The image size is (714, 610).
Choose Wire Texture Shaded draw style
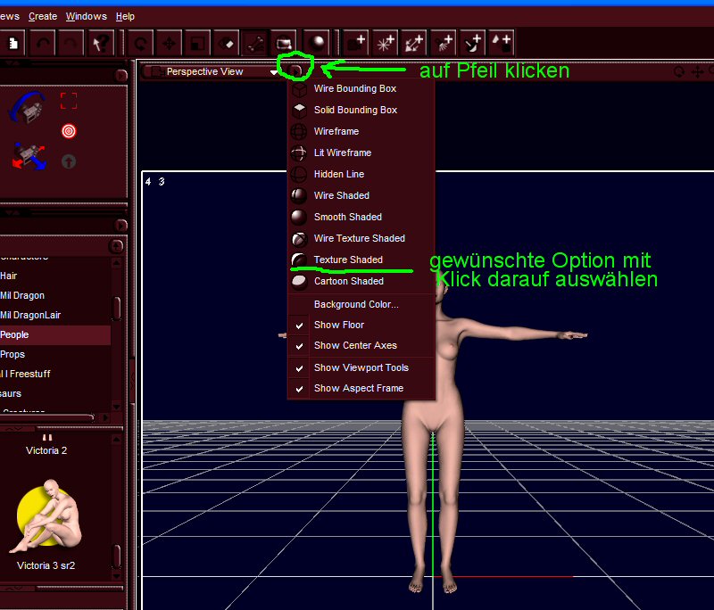[x=360, y=238]
